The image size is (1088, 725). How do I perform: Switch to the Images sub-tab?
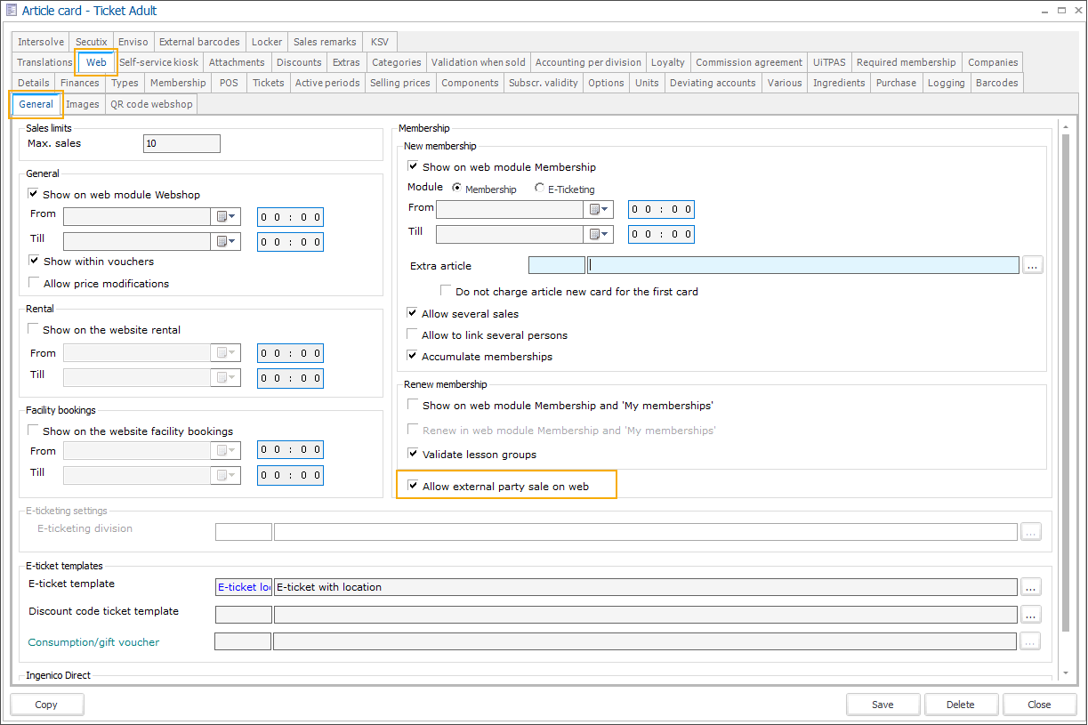pyautogui.click(x=83, y=104)
